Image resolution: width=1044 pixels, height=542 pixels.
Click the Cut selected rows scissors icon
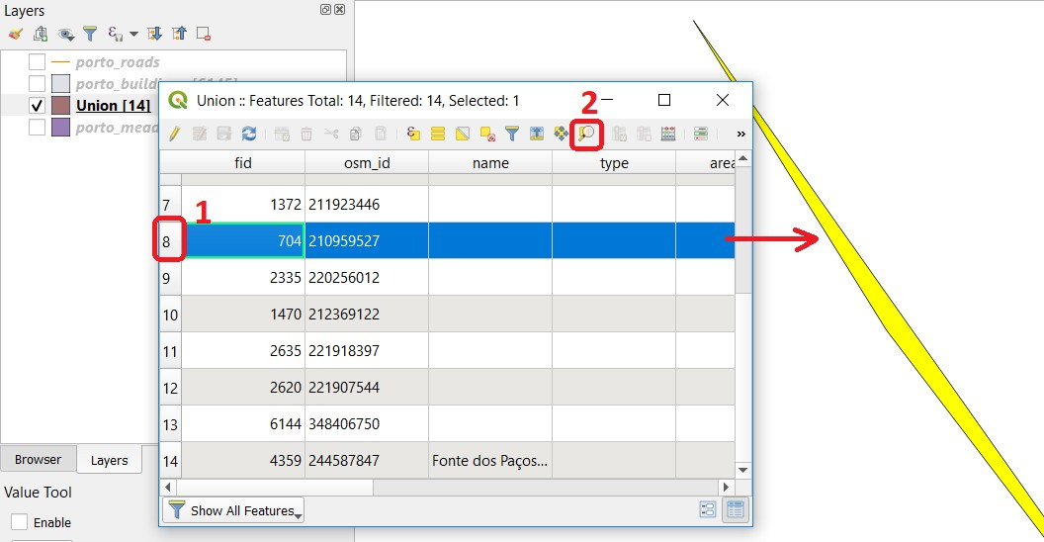point(331,134)
